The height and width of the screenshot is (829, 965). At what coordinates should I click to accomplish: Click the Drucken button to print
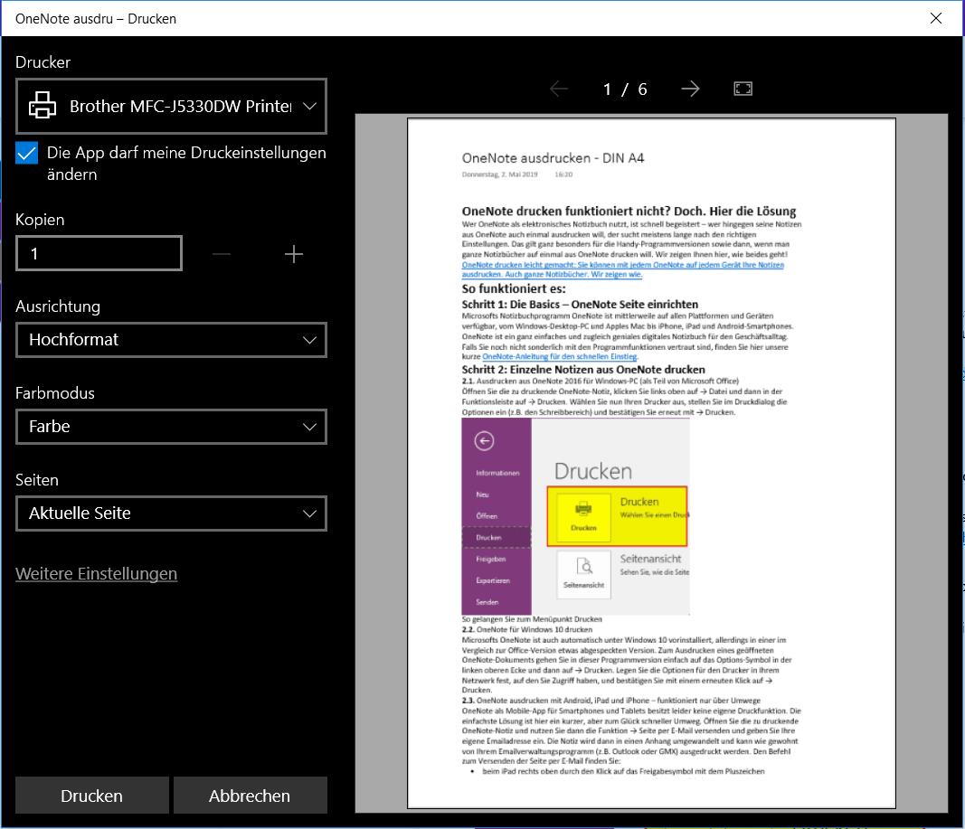(x=91, y=796)
